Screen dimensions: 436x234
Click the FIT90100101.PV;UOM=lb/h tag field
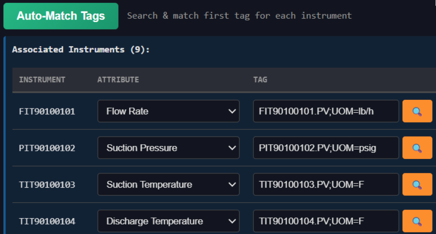[x=326, y=111]
